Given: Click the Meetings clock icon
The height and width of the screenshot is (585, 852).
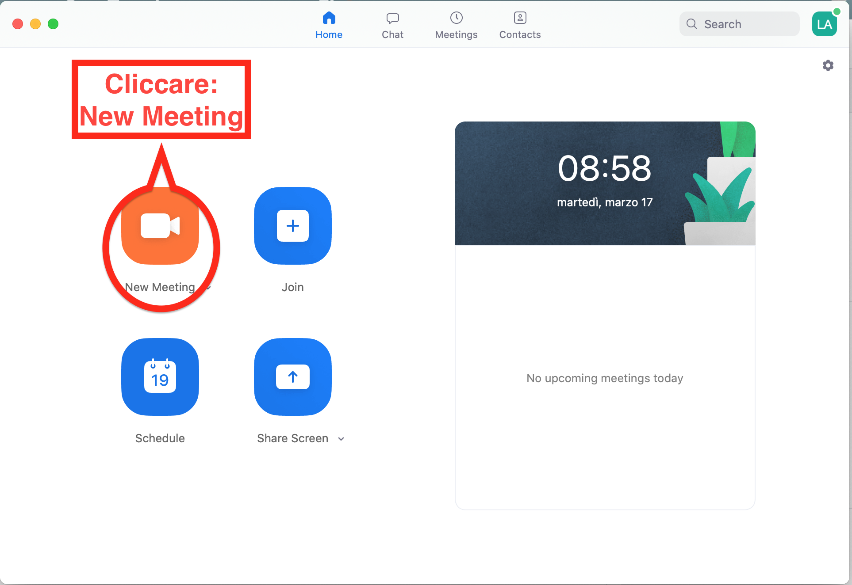Looking at the screenshot, I should tap(456, 18).
